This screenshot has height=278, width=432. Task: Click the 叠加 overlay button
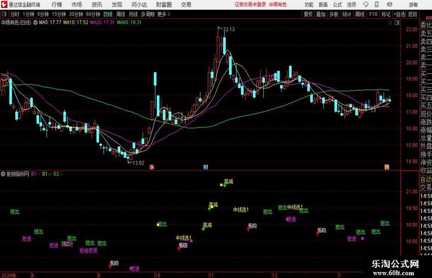pos(321,14)
